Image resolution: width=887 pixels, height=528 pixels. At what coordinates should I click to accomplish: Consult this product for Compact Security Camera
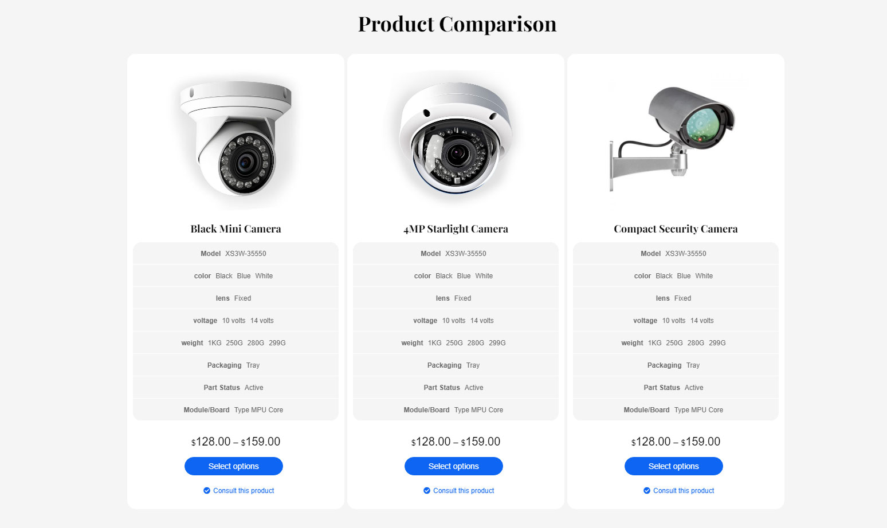(684, 491)
